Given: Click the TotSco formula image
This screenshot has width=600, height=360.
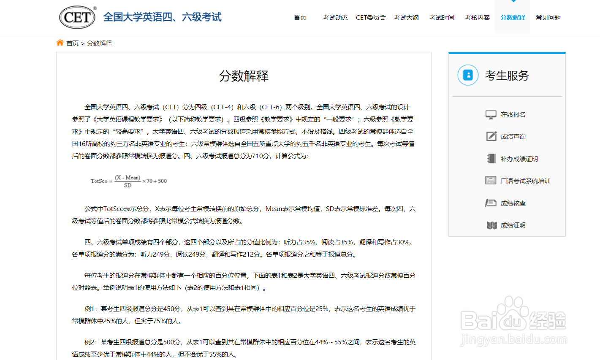Looking at the screenshot, I should point(129,181).
